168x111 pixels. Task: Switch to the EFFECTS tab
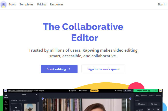152,95
